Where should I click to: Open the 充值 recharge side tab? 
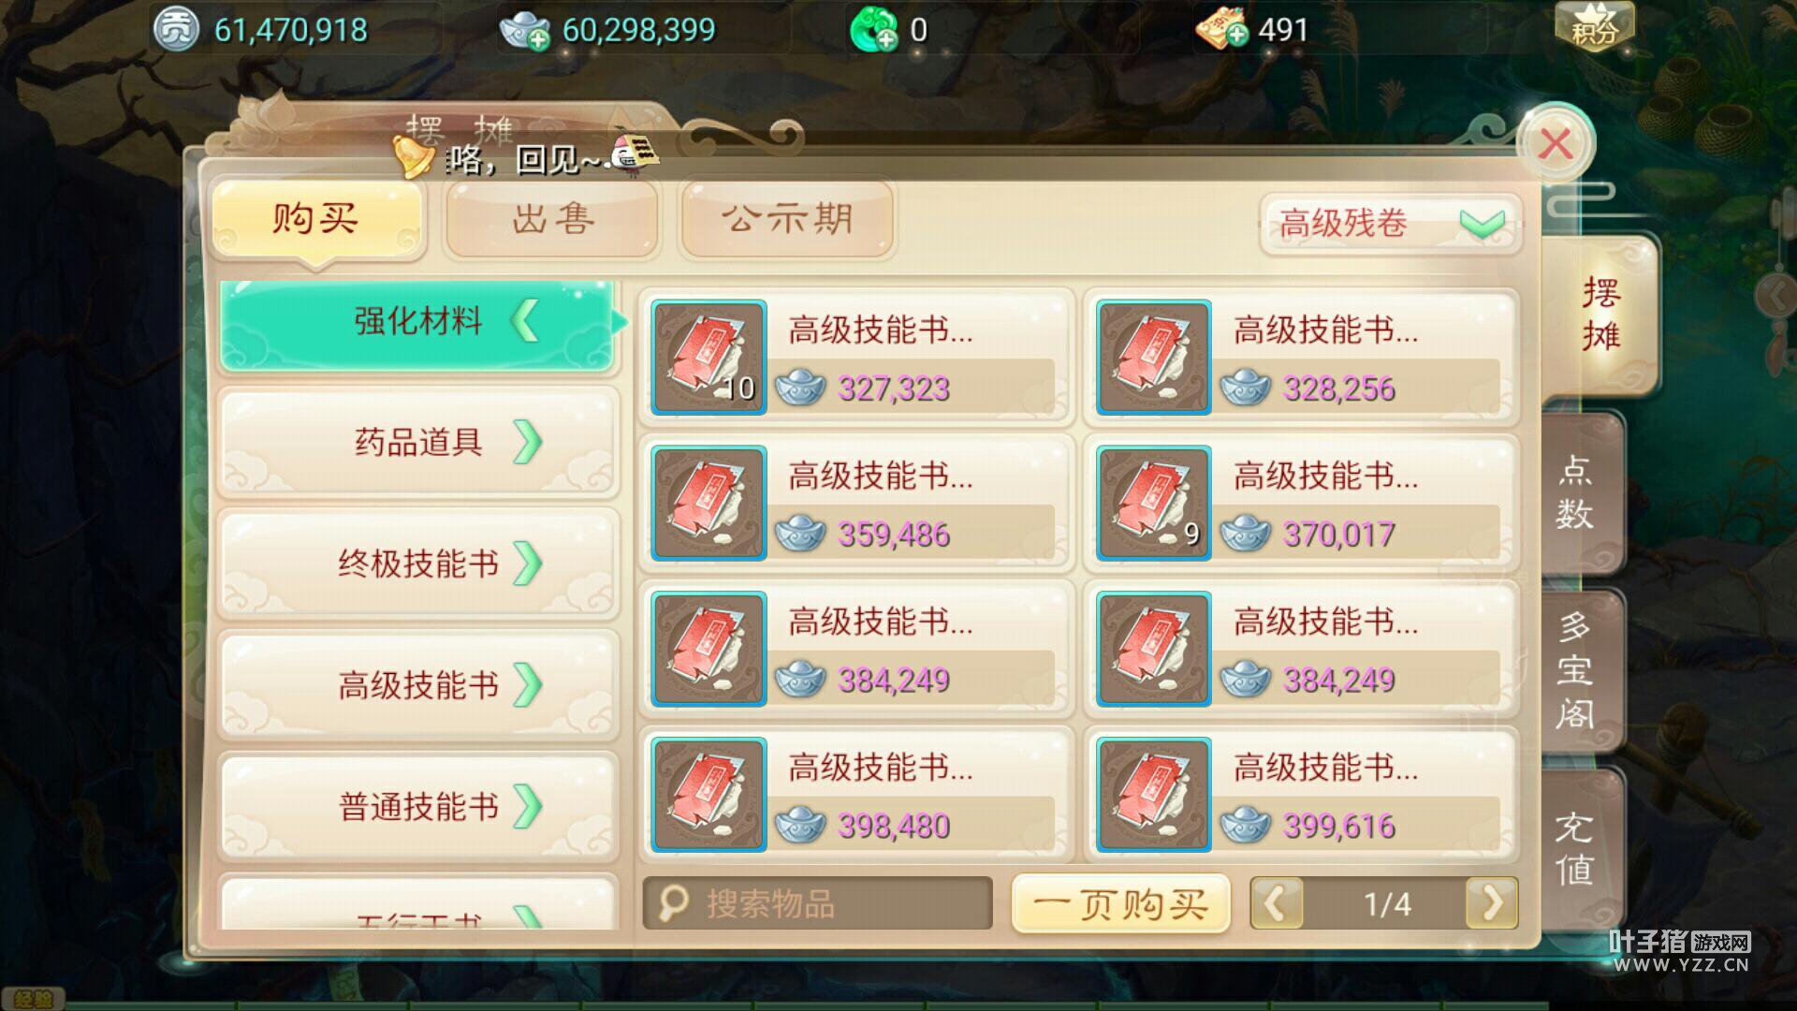(1577, 848)
